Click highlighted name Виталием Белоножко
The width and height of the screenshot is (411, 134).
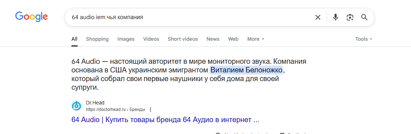246,70
